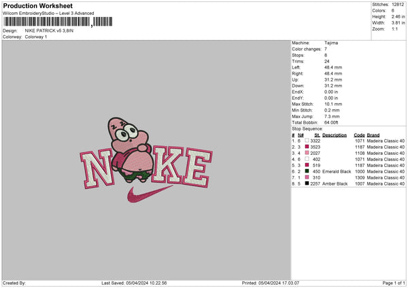Click the 'Created By:' footer label

14,283
